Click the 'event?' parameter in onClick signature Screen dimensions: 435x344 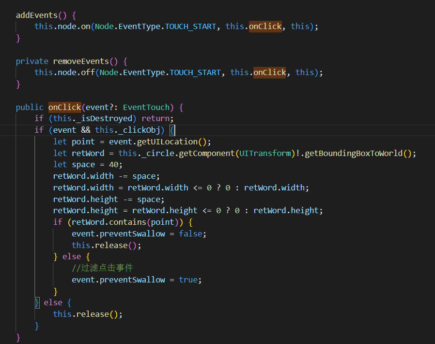click(x=100, y=107)
